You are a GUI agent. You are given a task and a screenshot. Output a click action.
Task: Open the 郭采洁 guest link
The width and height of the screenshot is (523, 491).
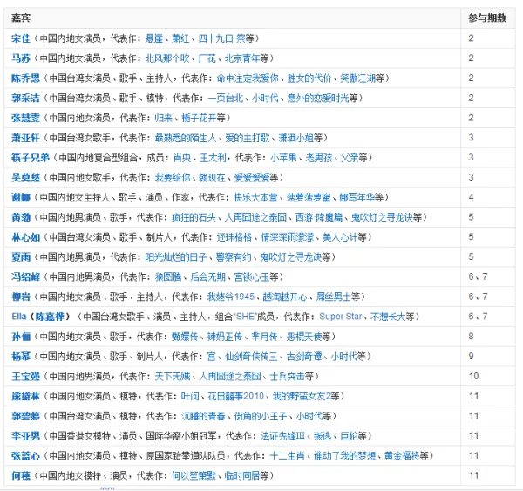pos(25,99)
